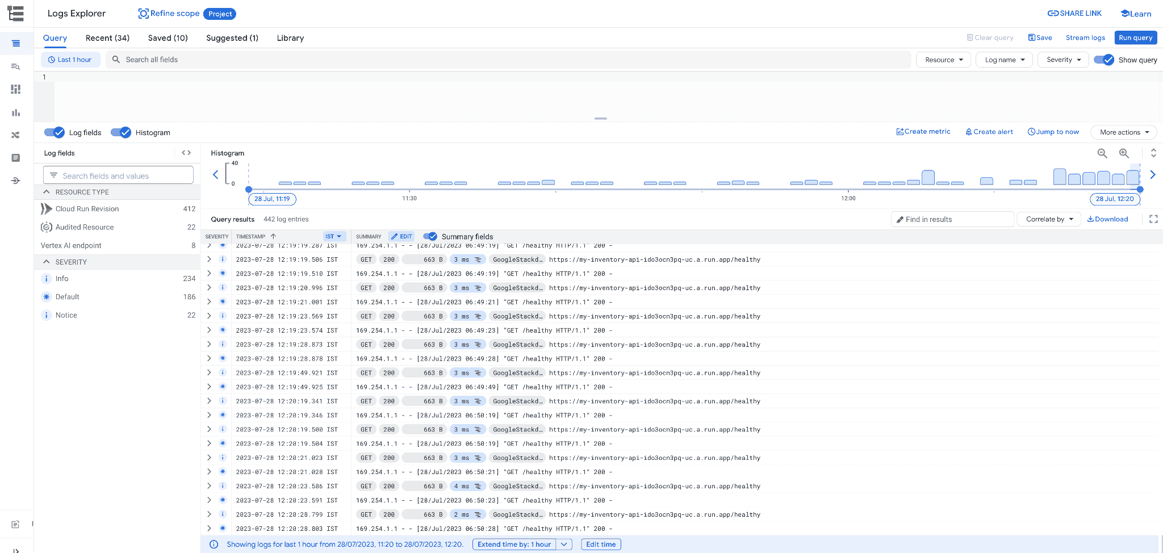The image size is (1163, 553).
Task: Click the Refine scope icon in header
Action: click(x=143, y=13)
